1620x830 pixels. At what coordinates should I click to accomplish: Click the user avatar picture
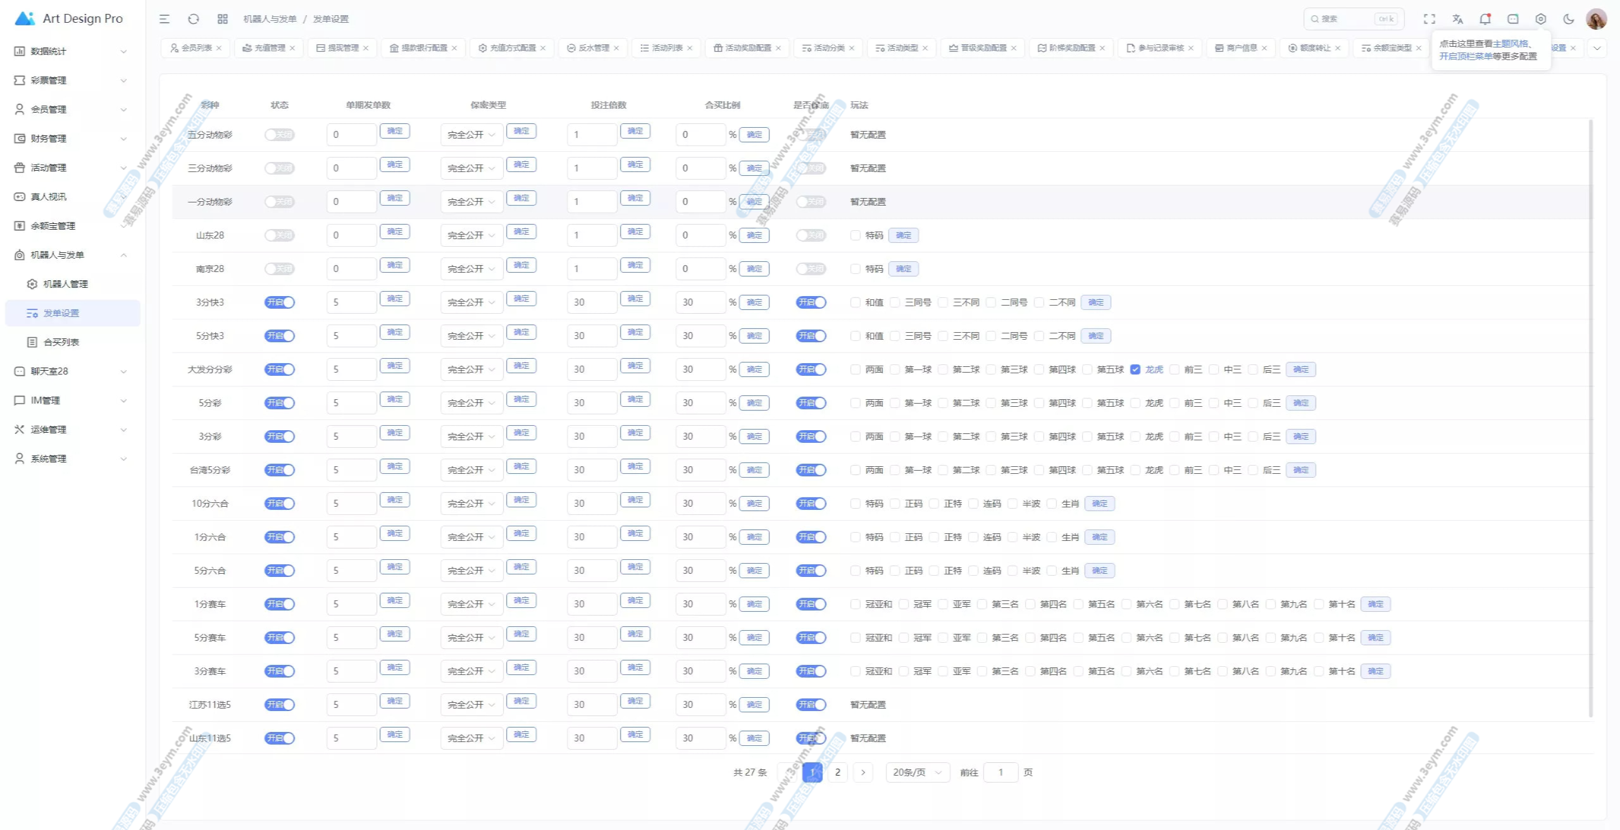[x=1596, y=19]
